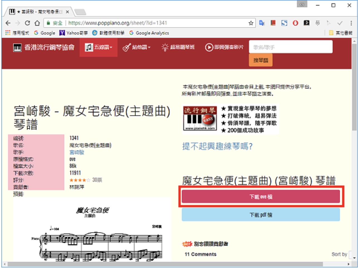Open the sheet music preview image
Viewport: 358px width, 268px height.
pyautogui.click(x=92, y=230)
